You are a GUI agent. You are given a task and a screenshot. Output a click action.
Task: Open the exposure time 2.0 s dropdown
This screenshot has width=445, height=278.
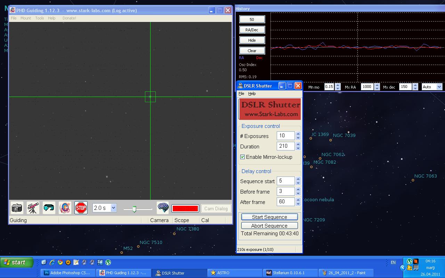105,208
